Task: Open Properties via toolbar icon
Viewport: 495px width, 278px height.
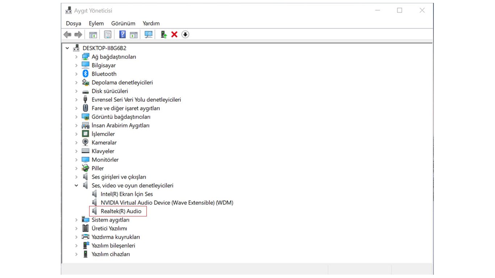Action: (108, 34)
